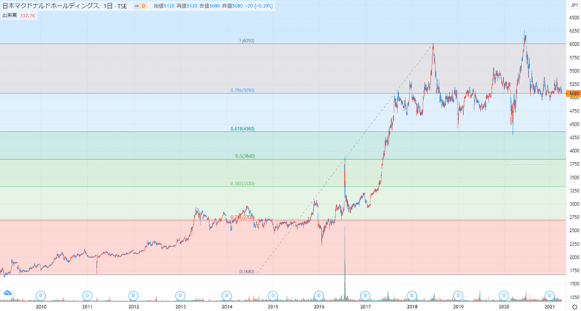Click the dividend D marker near 2014
The image size is (581, 311).
pyautogui.click(x=227, y=296)
